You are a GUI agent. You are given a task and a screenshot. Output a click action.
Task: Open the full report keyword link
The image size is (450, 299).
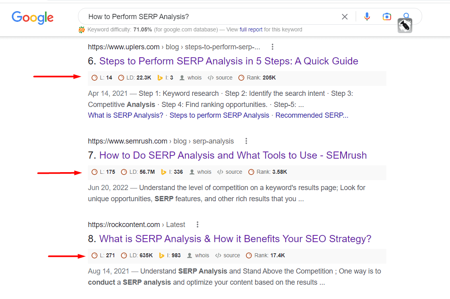[251, 29]
